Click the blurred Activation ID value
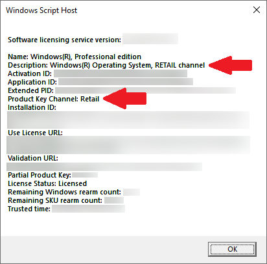This screenshot has width=267, height=264. pos(121,73)
